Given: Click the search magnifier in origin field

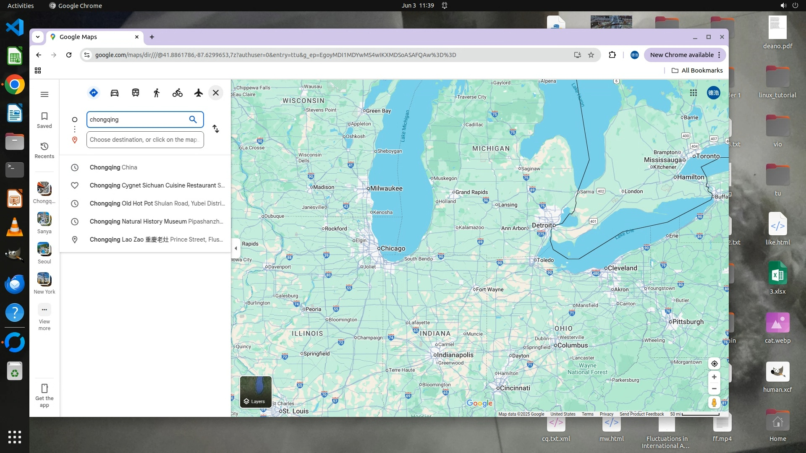Looking at the screenshot, I should click(x=193, y=120).
